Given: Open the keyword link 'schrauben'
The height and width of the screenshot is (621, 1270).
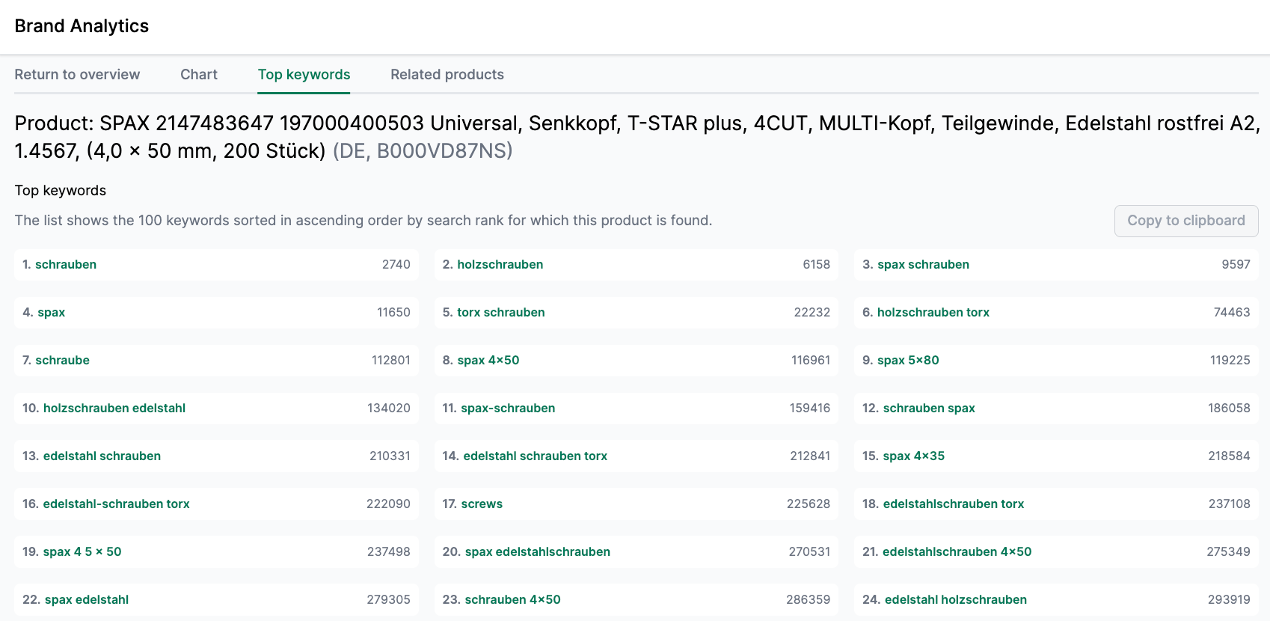Looking at the screenshot, I should 66,264.
